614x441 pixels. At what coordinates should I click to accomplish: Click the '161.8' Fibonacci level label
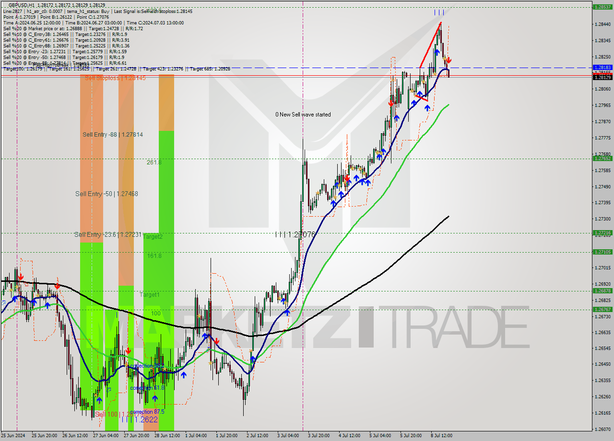pos(154,256)
